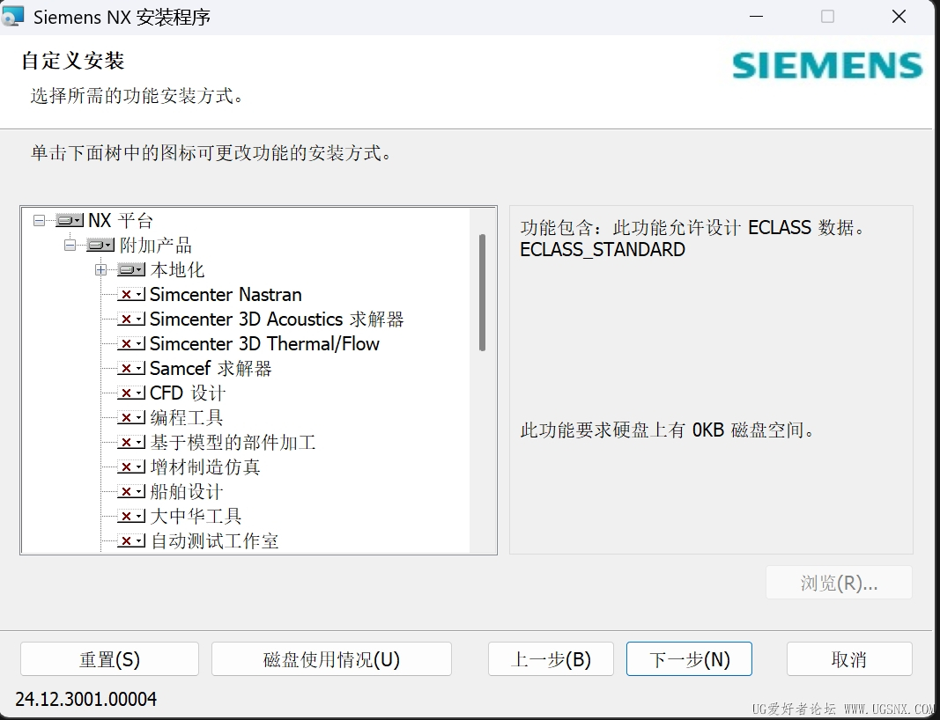
Task: Click feature icon next to 编程工具
Action: [130, 417]
